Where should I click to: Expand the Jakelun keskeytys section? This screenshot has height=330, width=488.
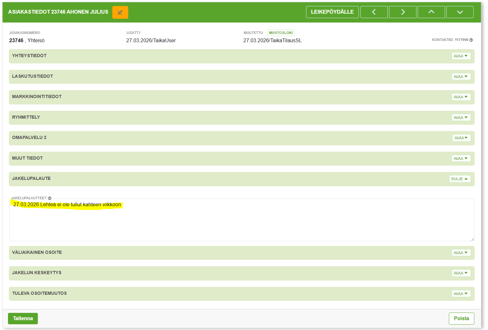pyautogui.click(x=461, y=273)
